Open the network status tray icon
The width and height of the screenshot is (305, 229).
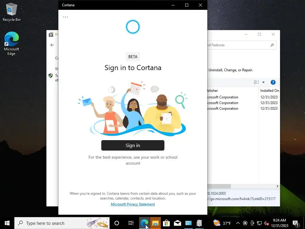pyautogui.click(x=259, y=223)
